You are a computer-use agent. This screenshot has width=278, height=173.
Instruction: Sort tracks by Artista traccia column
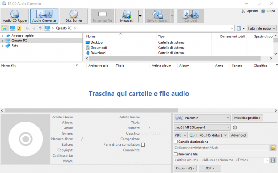pos(98,66)
